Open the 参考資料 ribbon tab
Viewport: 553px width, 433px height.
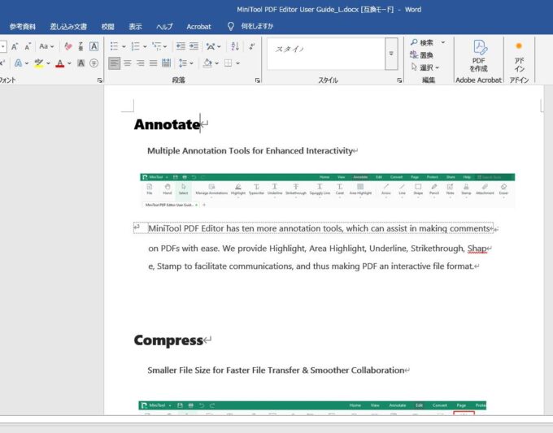22,27
